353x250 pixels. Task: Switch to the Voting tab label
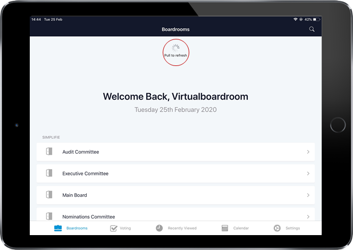(x=125, y=228)
